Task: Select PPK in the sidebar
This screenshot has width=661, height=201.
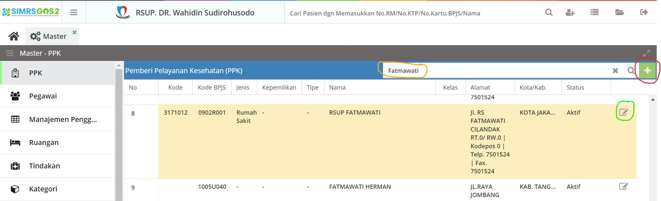Action: (x=58, y=73)
